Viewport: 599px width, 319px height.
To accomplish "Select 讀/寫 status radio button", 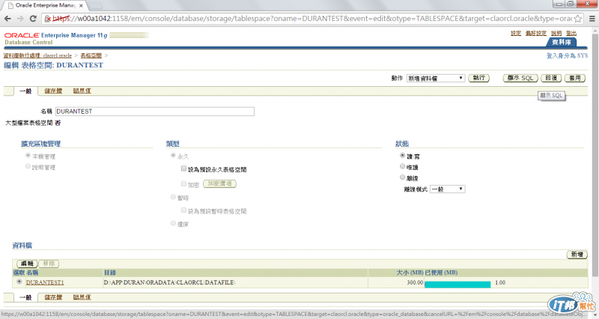I will [x=402, y=156].
